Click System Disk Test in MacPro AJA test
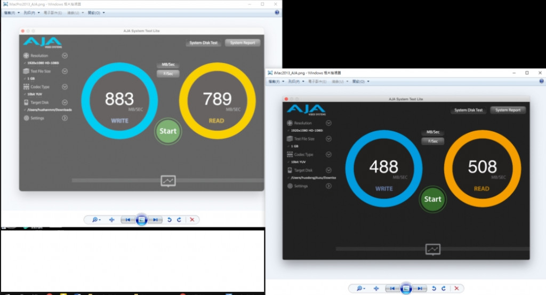Viewport: 546px width, 295px height. [x=203, y=43]
